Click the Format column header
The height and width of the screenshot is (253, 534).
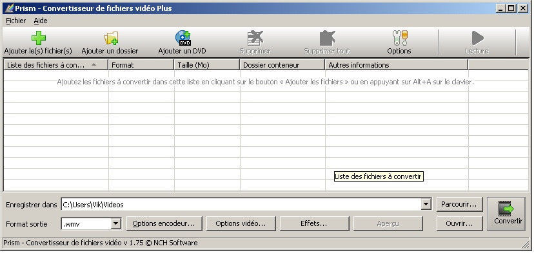point(141,64)
